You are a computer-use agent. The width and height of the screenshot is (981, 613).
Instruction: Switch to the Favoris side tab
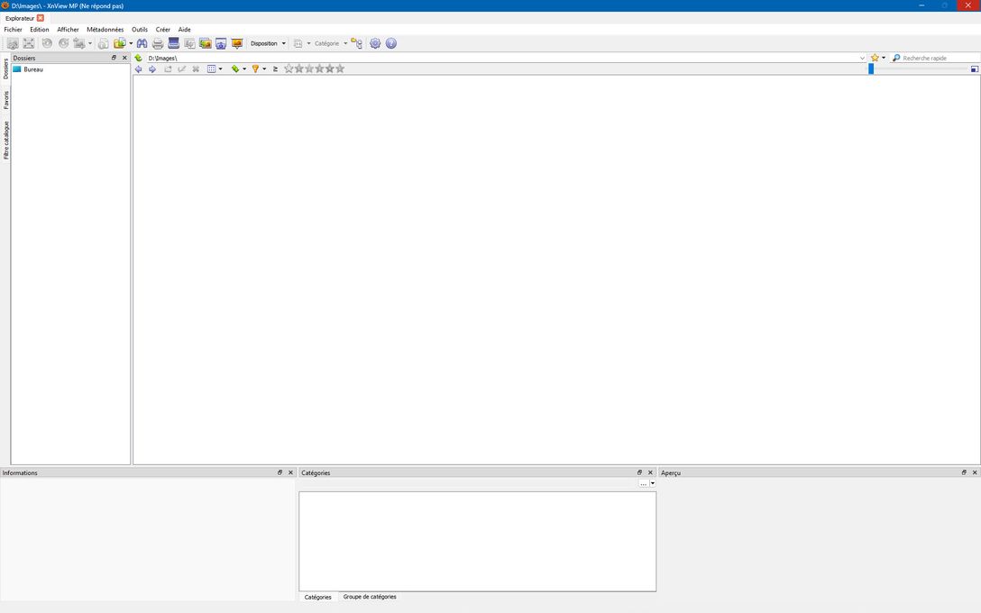(6, 99)
